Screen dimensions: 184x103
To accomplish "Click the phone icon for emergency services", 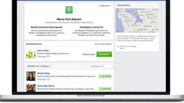I will coord(118,47).
